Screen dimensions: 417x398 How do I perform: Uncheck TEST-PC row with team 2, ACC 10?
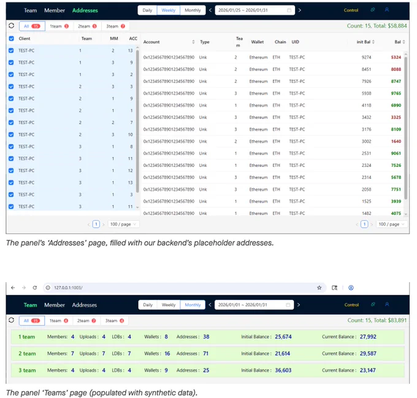tap(11, 134)
